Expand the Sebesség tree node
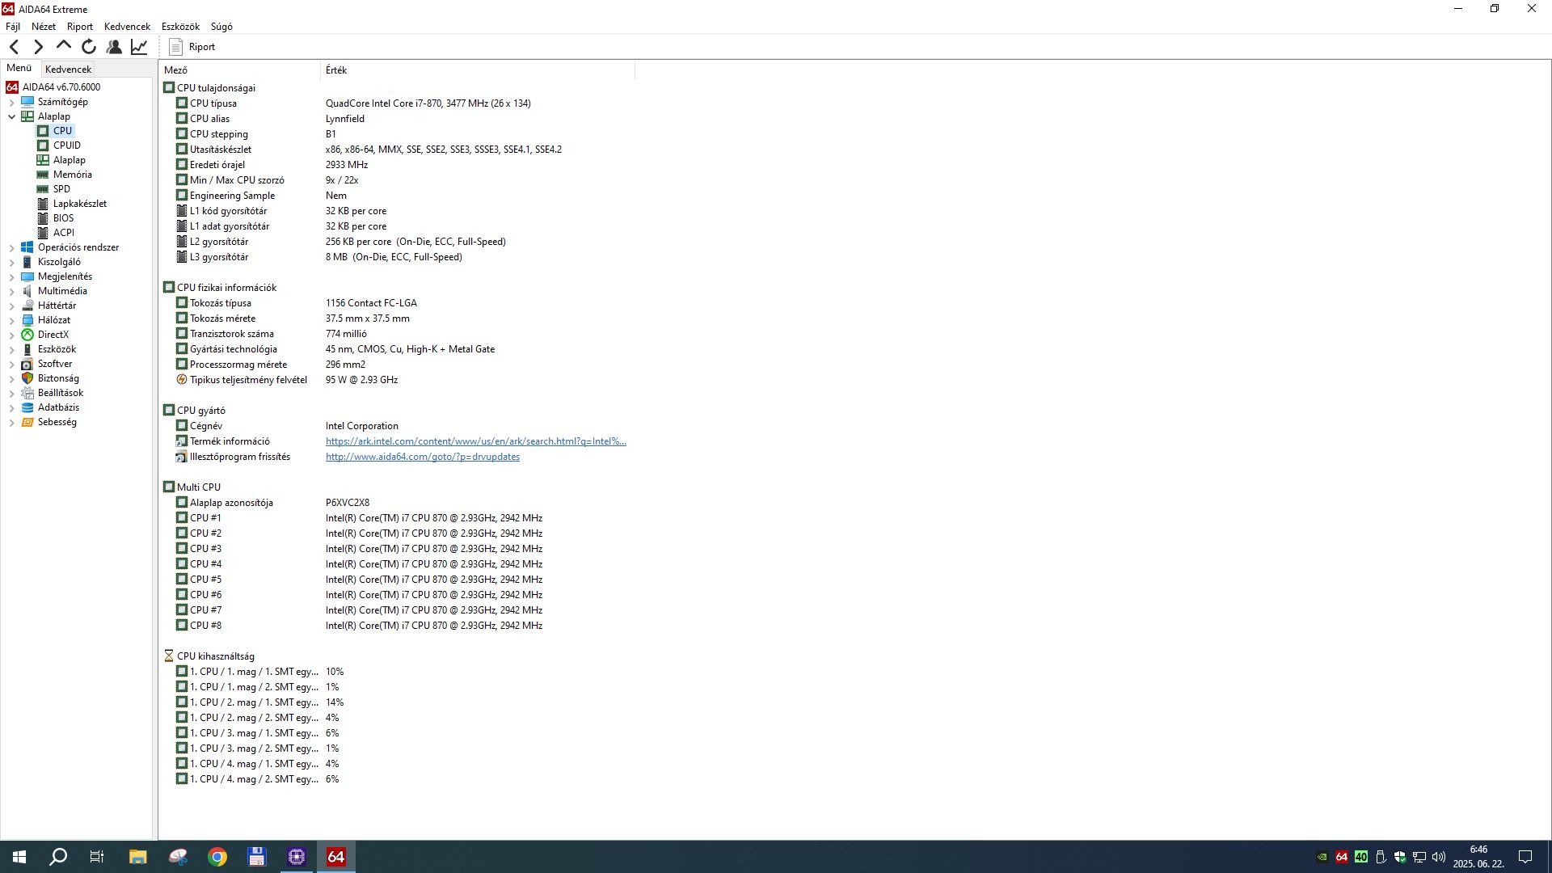 [11, 422]
